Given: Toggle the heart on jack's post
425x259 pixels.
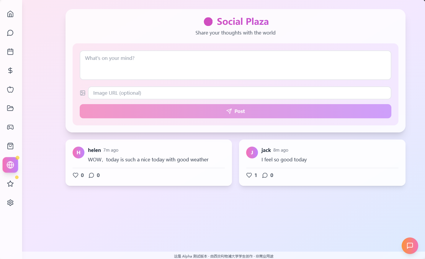Looking at the screenshot, I should click(249, 175).
